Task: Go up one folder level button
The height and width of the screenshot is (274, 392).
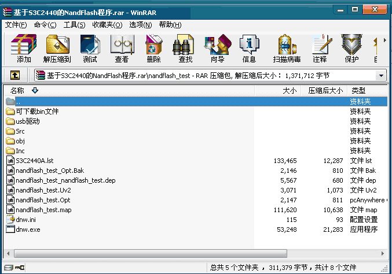Action: [15, 75]
